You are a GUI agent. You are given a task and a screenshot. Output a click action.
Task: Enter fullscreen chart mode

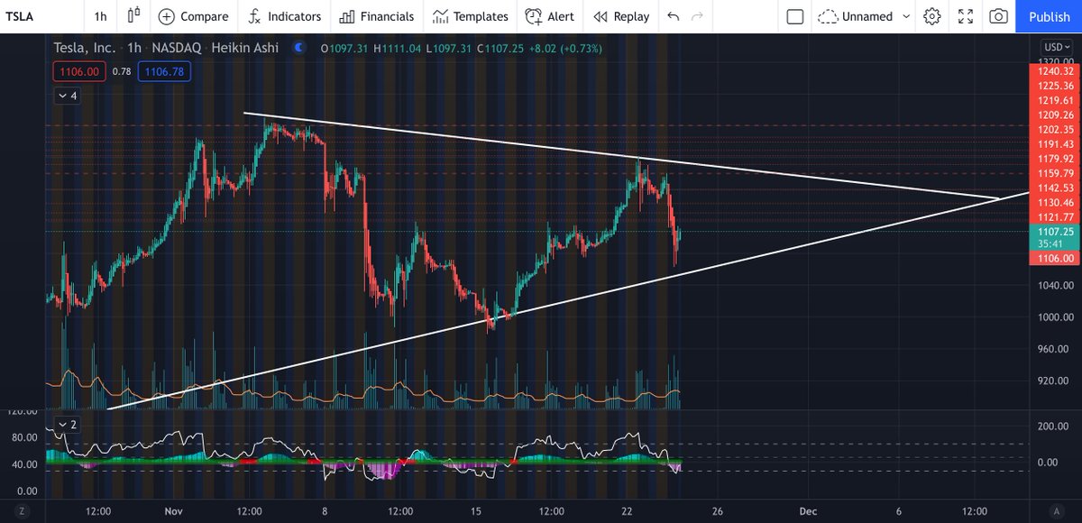(x=965, y=16)
